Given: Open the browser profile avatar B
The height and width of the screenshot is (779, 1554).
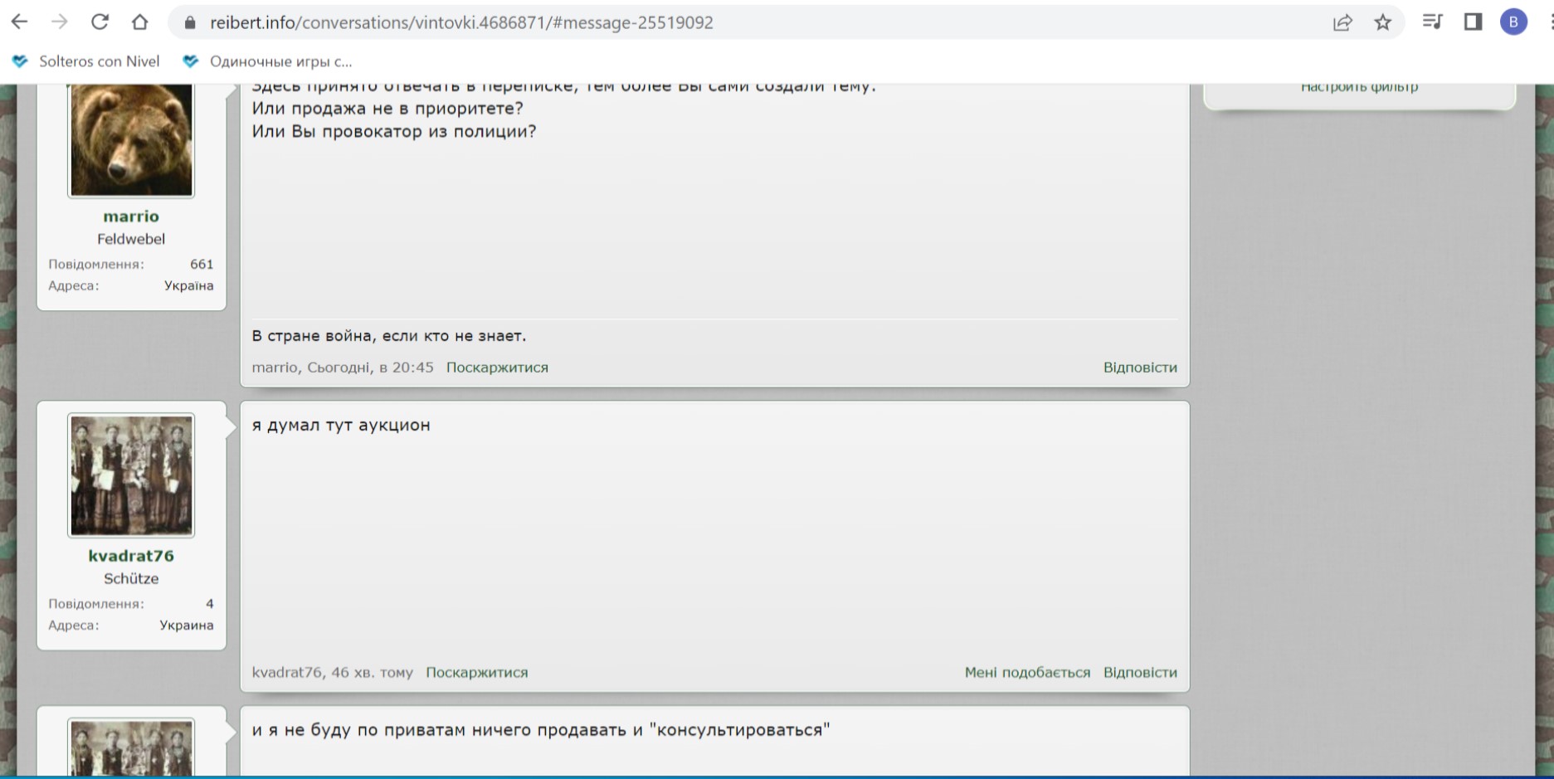Looking at the screenshot, I should click(1513, 22).
